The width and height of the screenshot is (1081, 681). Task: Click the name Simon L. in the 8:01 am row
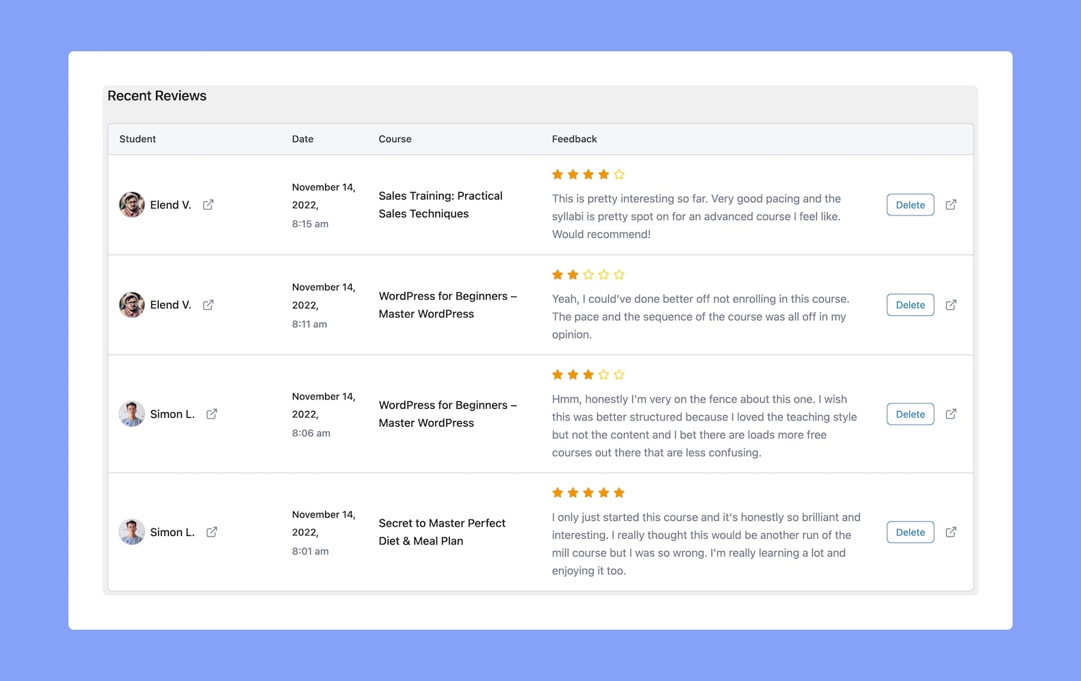172,532
